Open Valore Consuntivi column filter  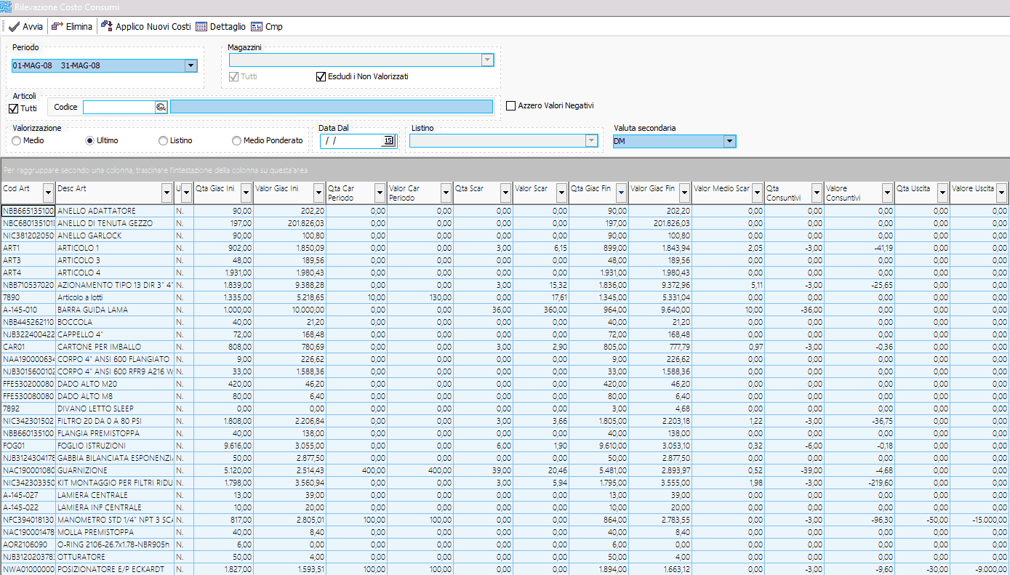tap(887, 193)
